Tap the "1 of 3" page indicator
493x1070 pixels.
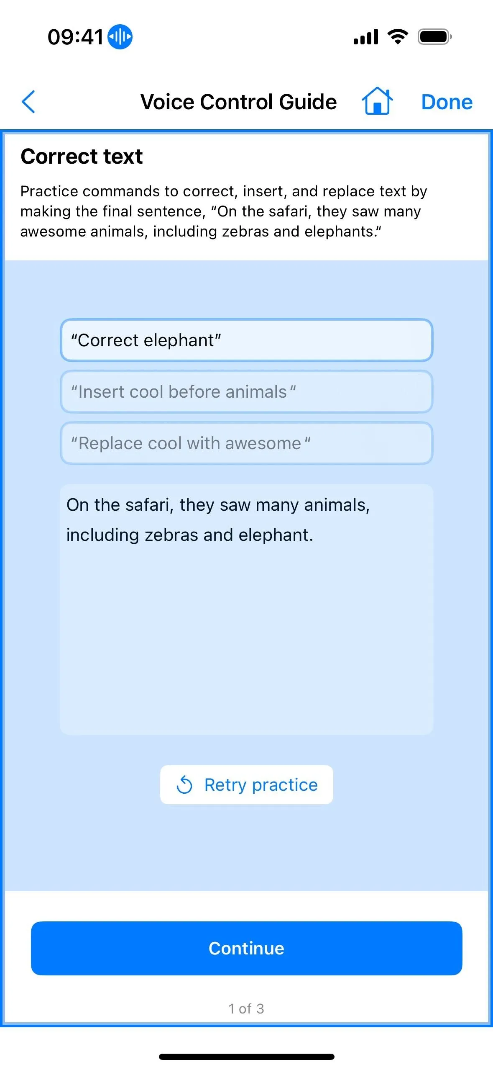coord(246,1008)
